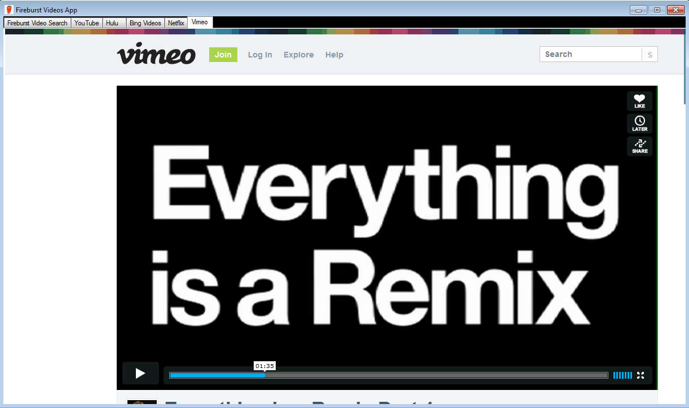Switch to the Bing Videos tab
This screenshot has height=408, width=689.
pos(145,23)
